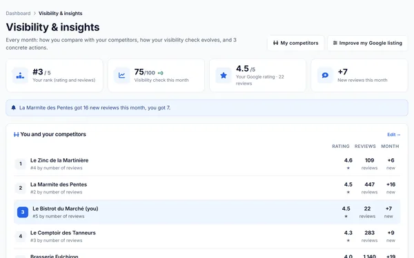This screenshot has width=414, height=258.
Task: Click the star Google rating icon
Action: 224,76
